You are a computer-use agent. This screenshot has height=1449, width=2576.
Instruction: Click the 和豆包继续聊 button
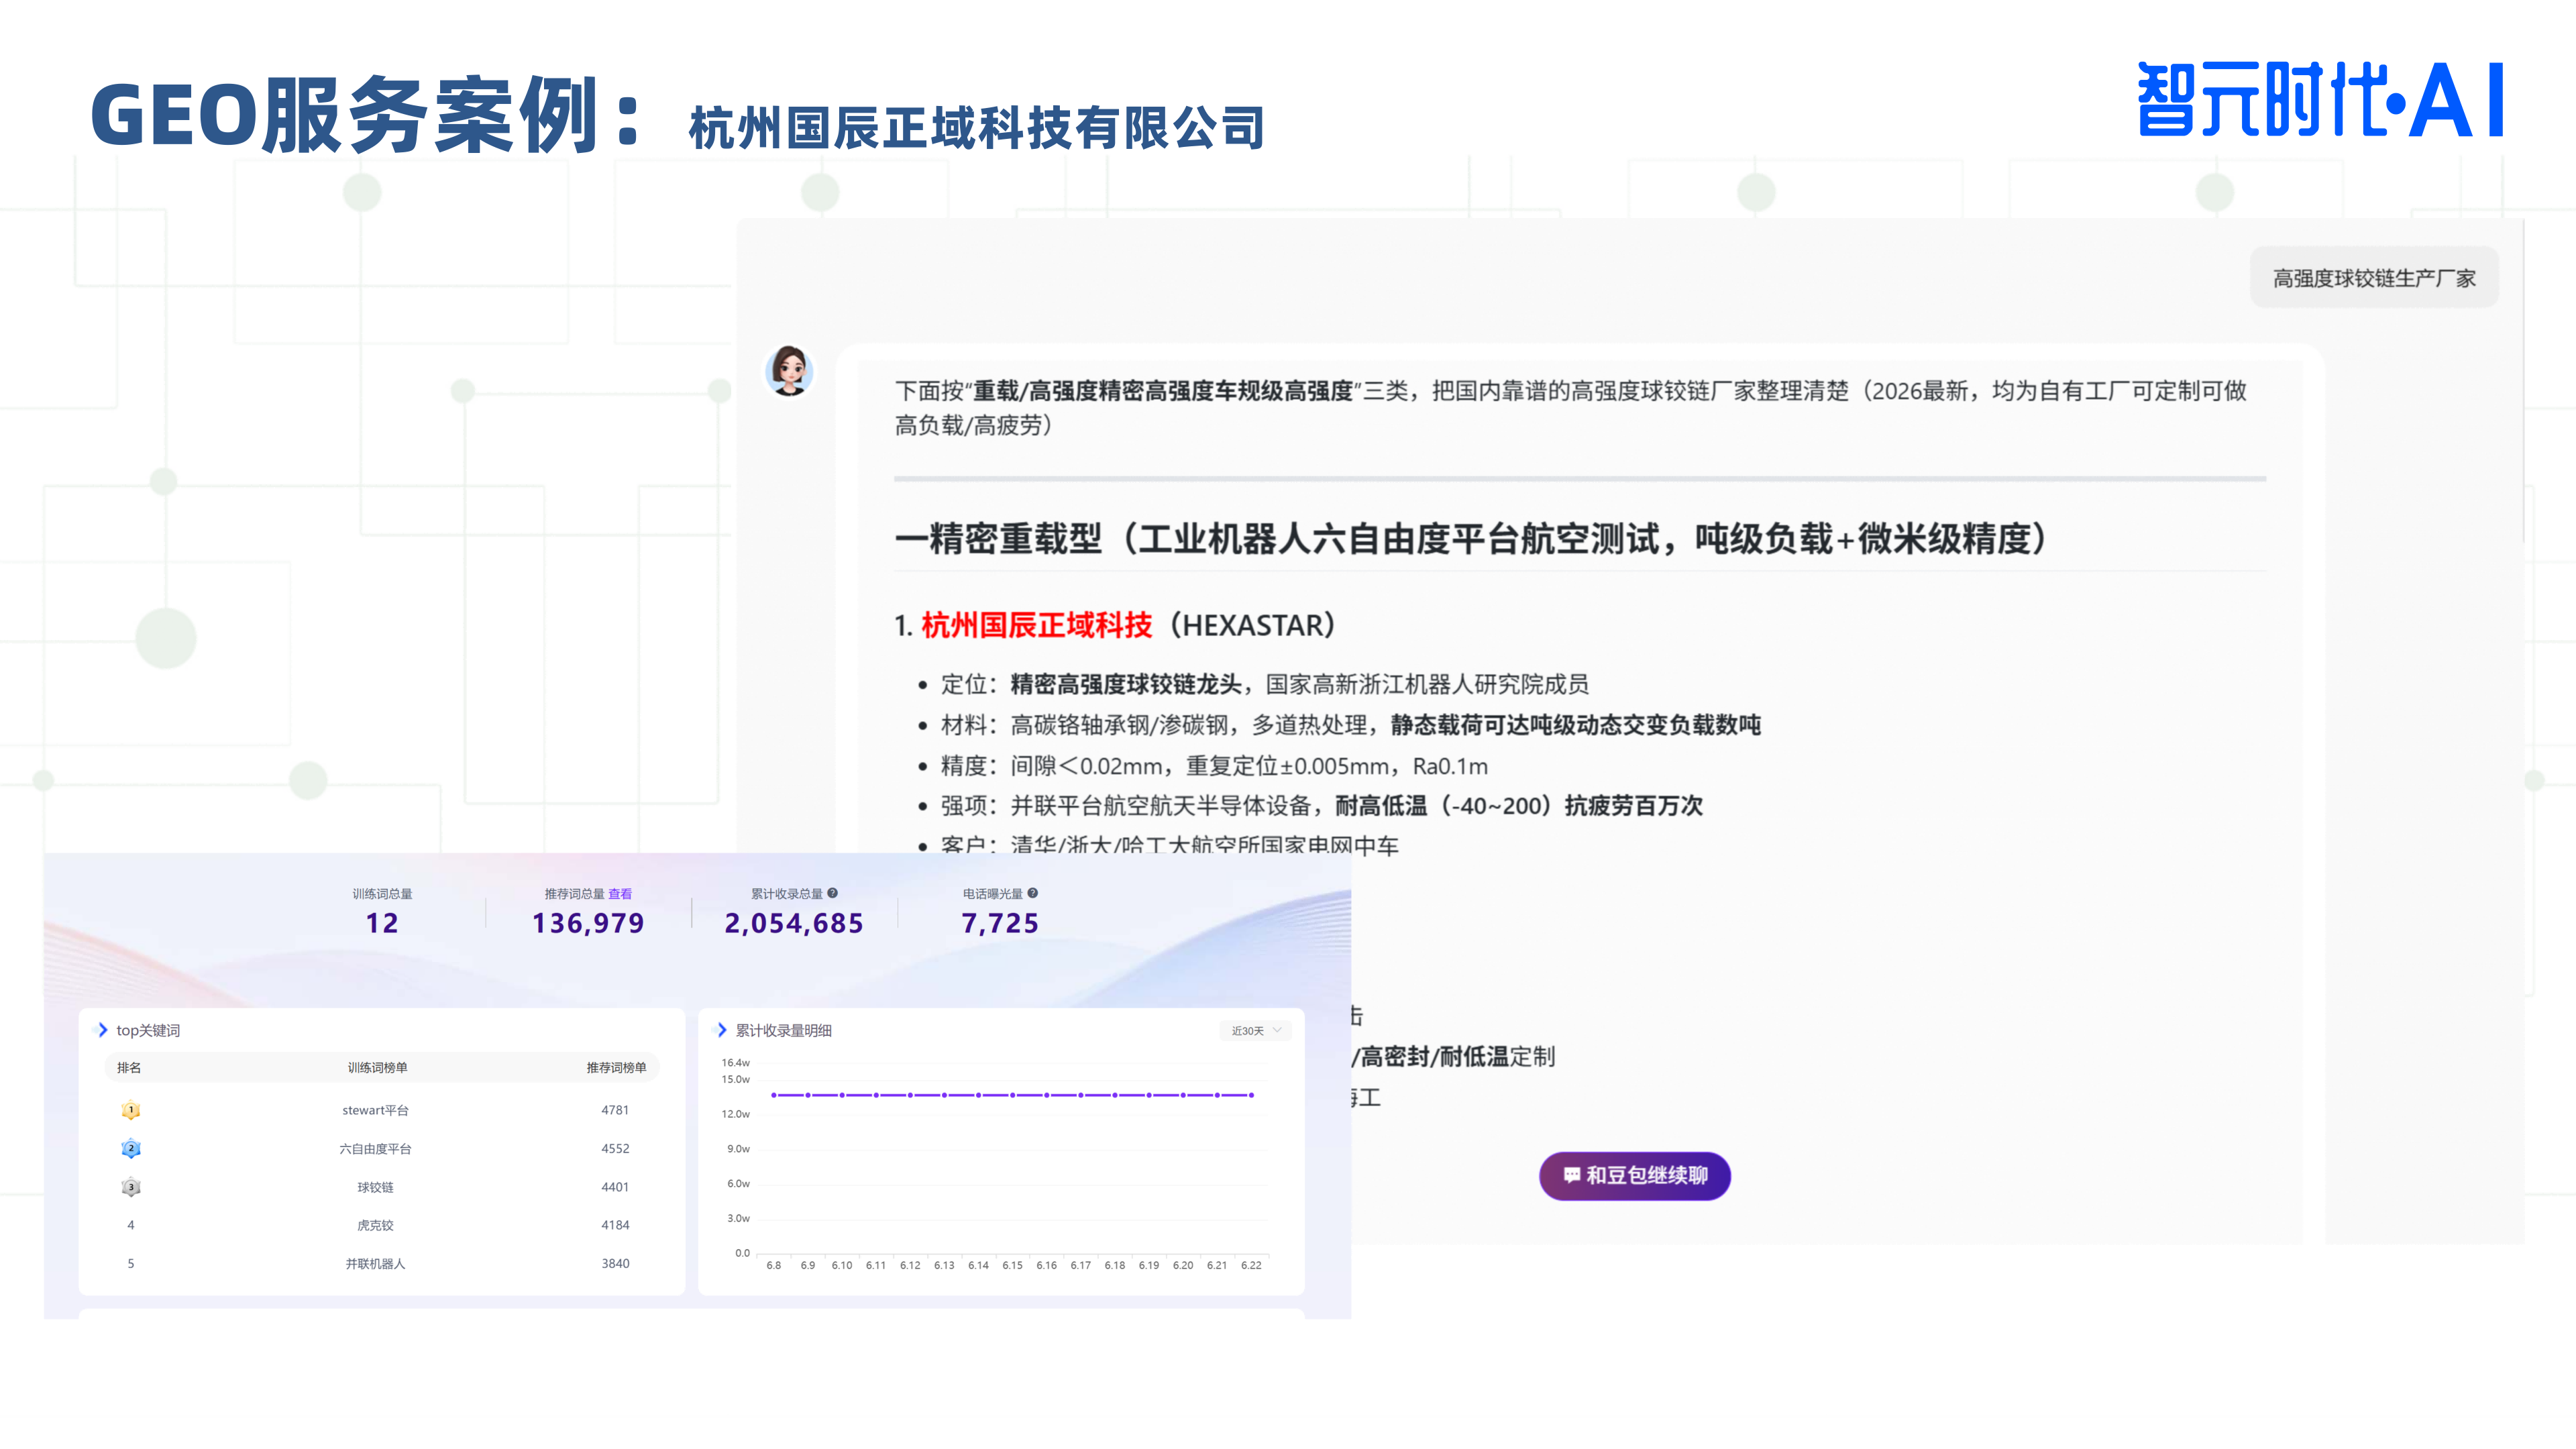[1634, 1176]
